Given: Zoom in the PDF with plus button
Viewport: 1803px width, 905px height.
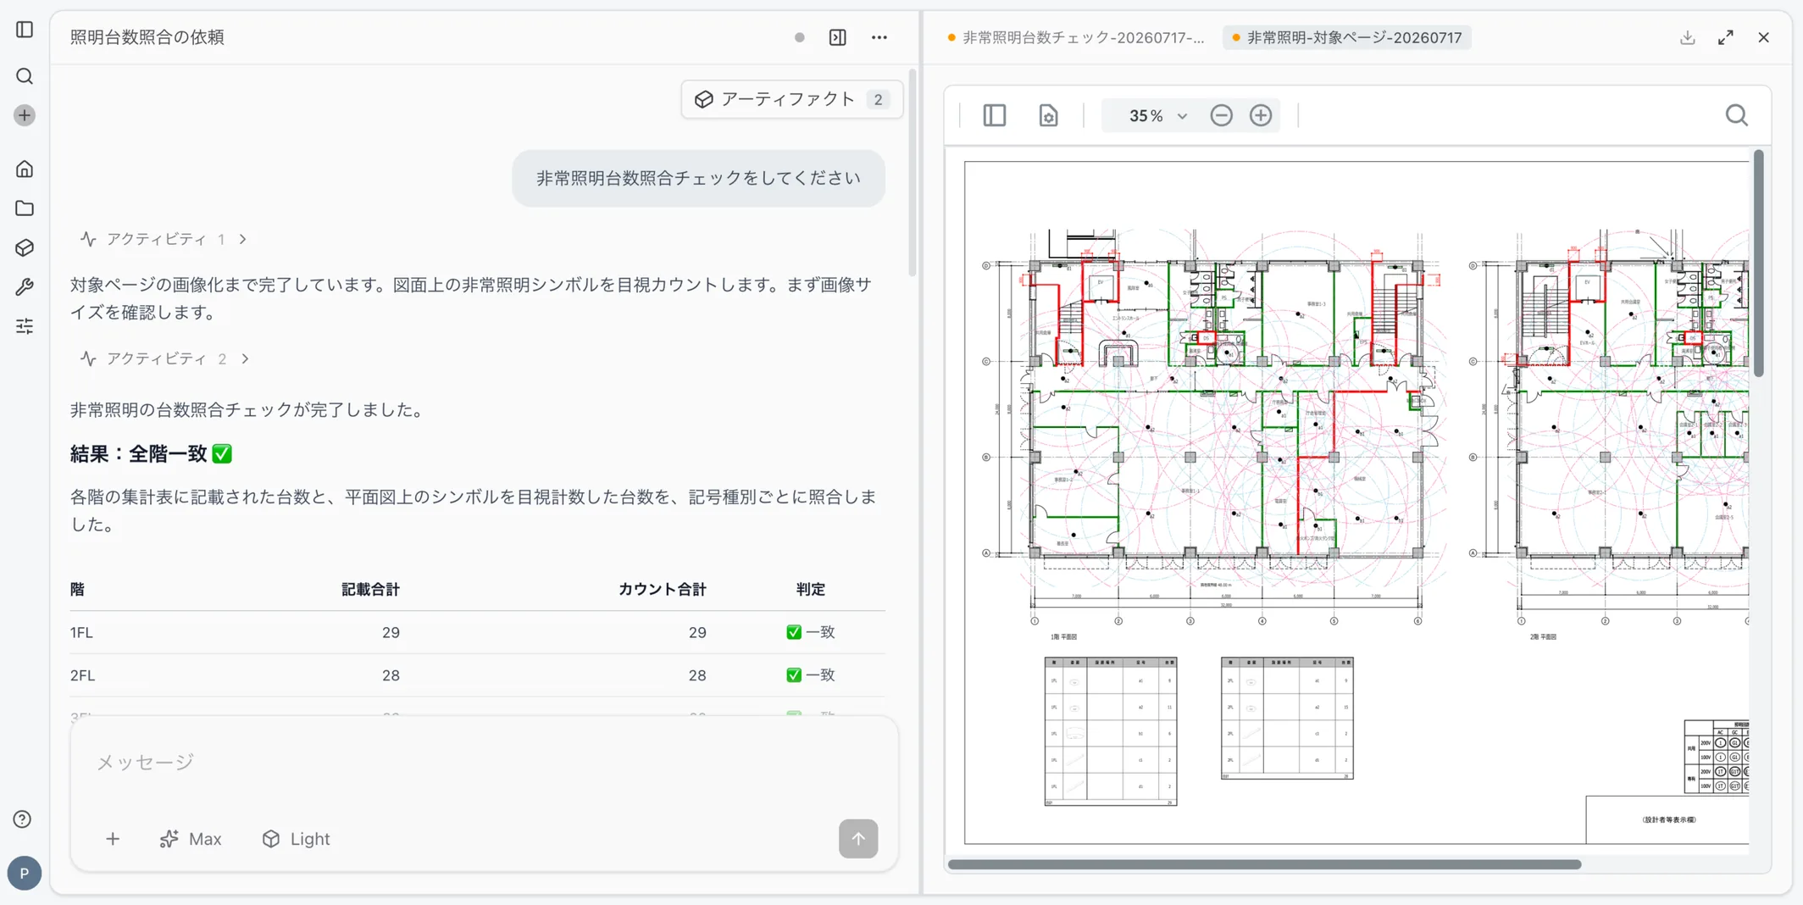Looking at the screenshot, I should 1261,115.
